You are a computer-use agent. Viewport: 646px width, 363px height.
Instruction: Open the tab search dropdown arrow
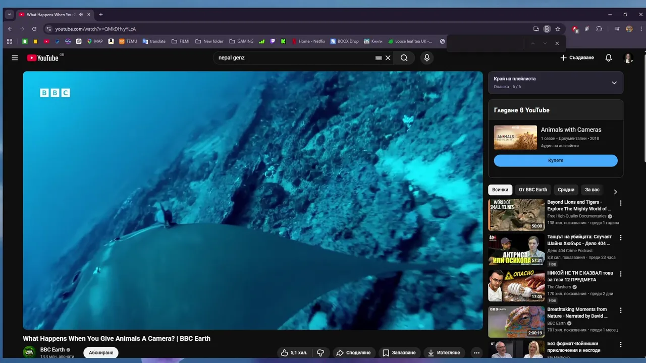[9, 15]
